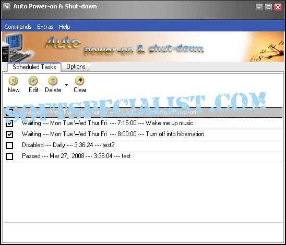Select the 7:15:00 Wake me up music row
Screen dimensions: 286x245
coord(143,124)
